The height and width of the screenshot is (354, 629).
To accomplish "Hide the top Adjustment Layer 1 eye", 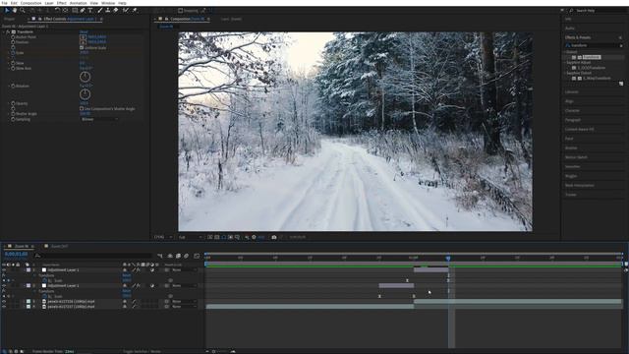I will click(4, 270).
